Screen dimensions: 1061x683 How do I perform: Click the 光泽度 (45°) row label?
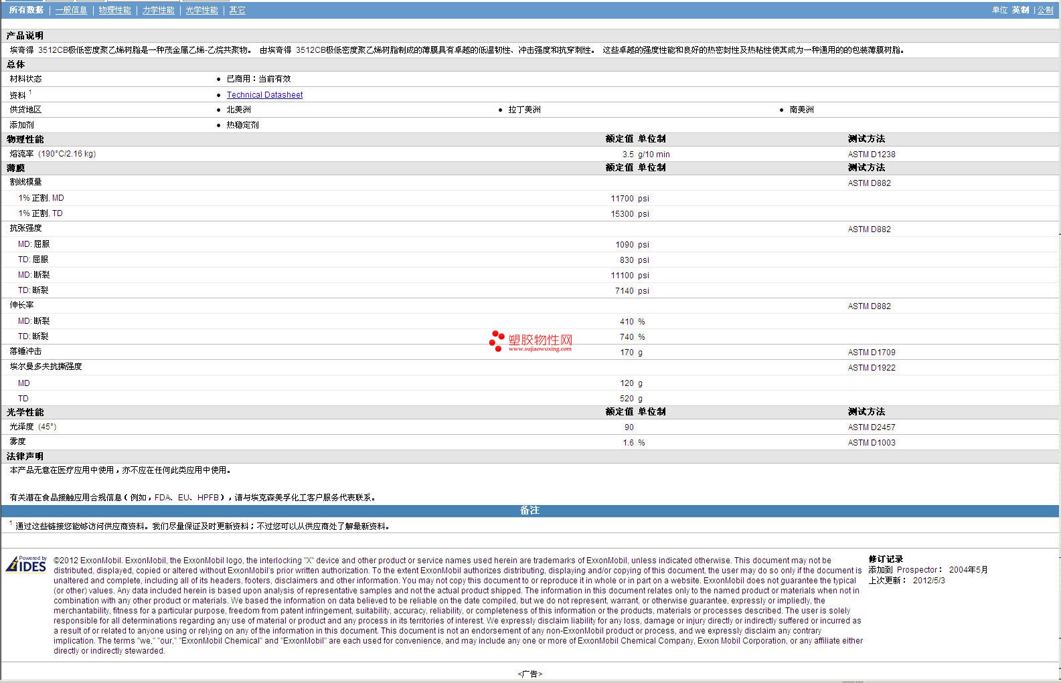[33, 427]
